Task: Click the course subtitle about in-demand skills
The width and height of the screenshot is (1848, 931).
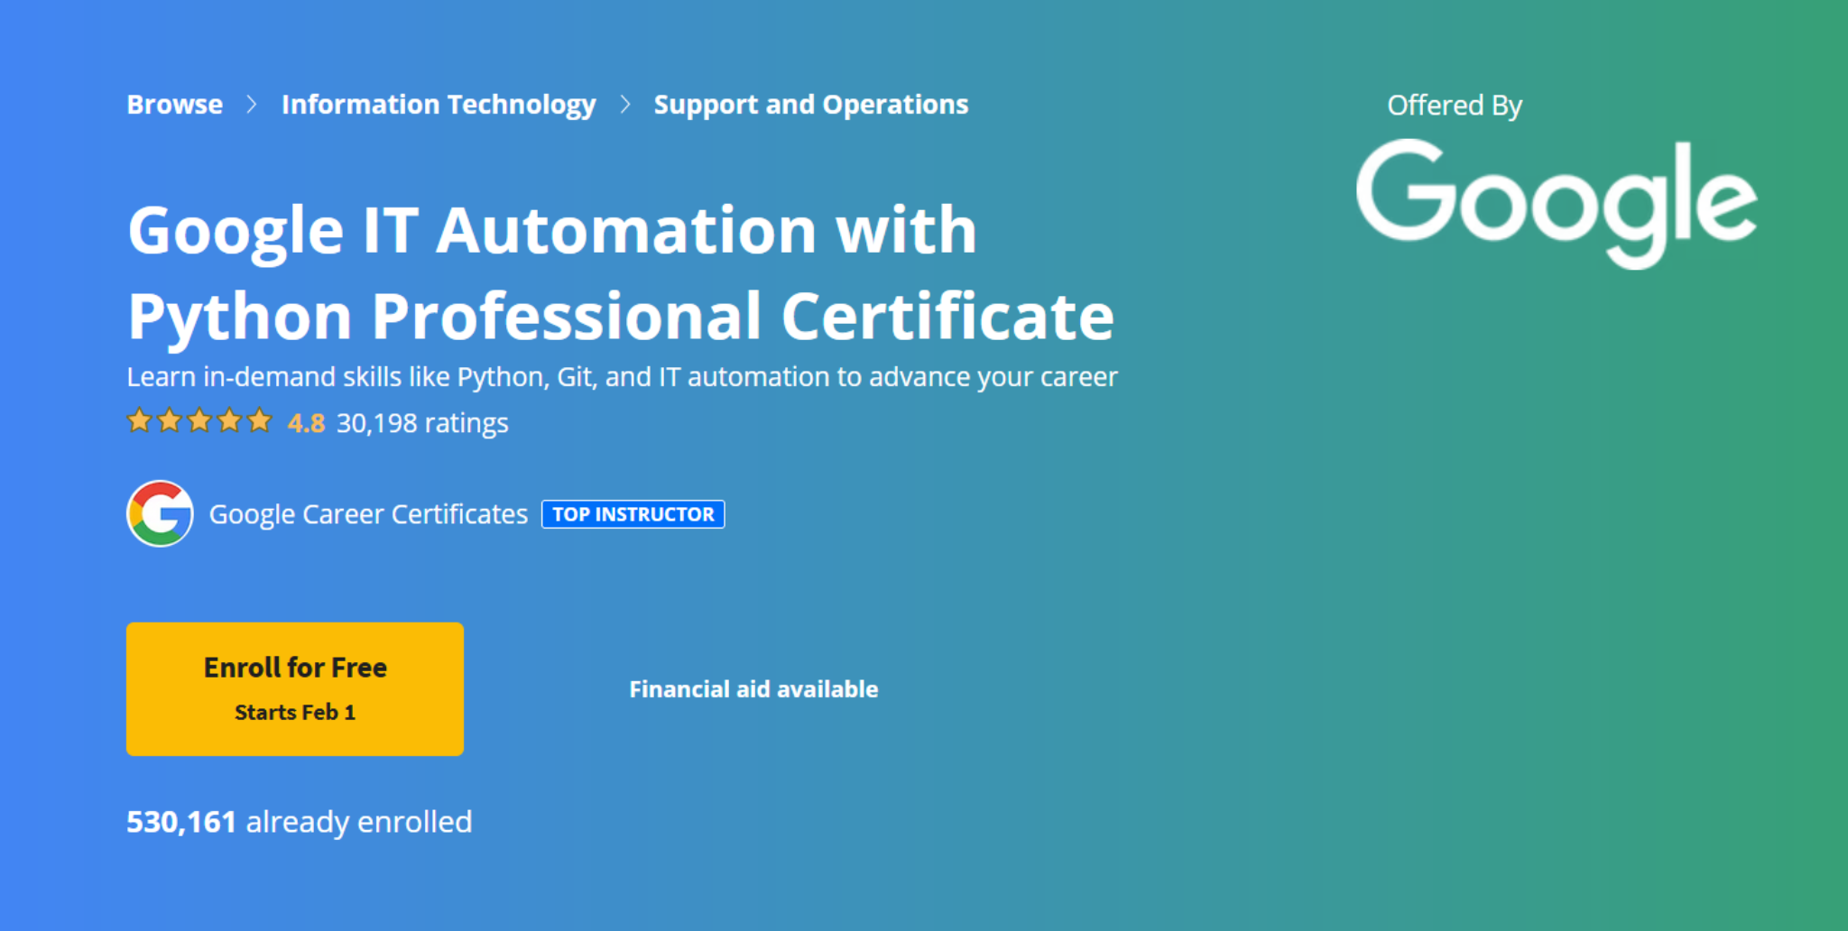Action: 622,377
